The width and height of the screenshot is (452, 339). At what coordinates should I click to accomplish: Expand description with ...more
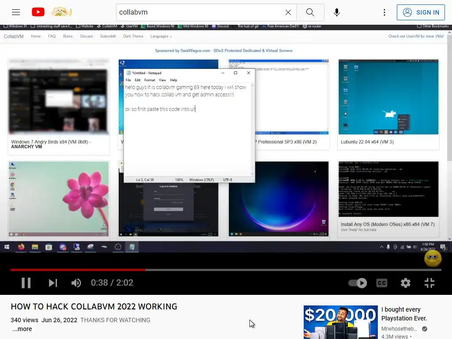[x=22, y=329]
